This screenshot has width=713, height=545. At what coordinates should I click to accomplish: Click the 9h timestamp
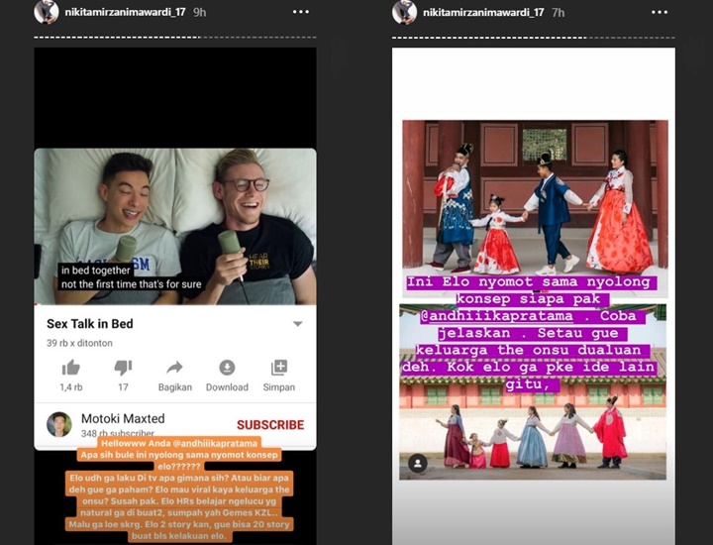200,12
